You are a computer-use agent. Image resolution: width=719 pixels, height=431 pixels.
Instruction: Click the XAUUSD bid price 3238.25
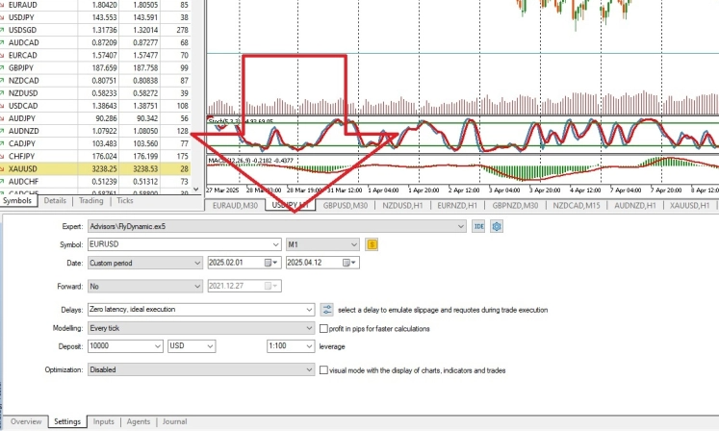coord(104,169)
